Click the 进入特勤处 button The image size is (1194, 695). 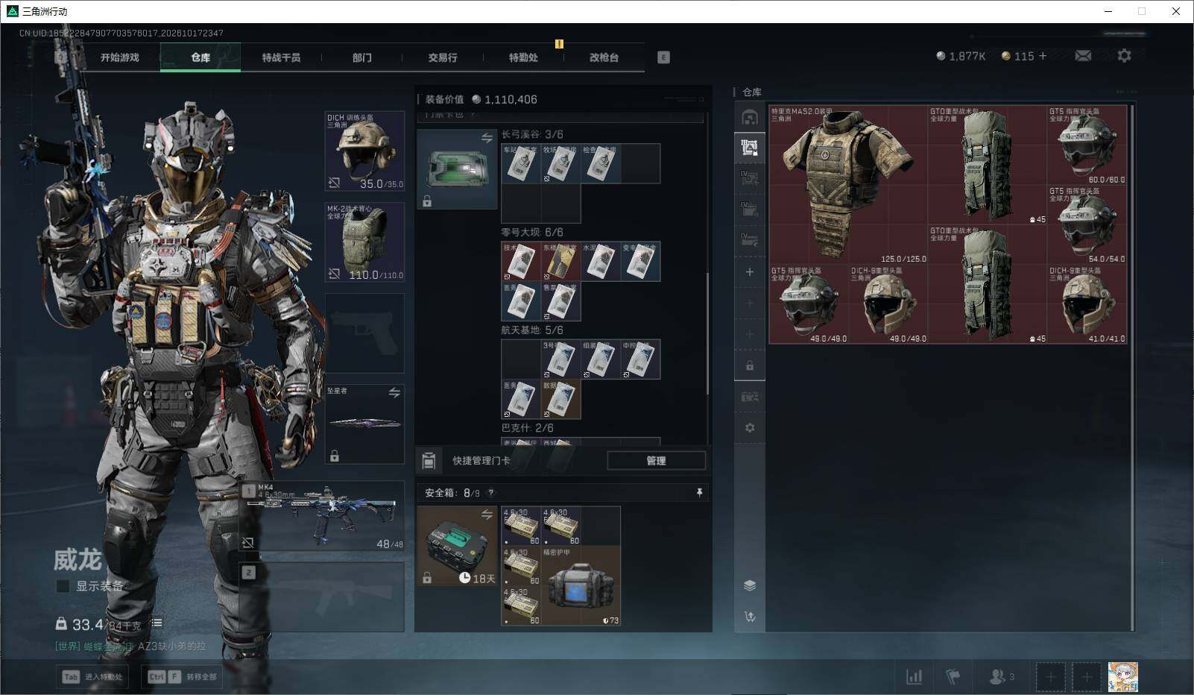point(92,677)
